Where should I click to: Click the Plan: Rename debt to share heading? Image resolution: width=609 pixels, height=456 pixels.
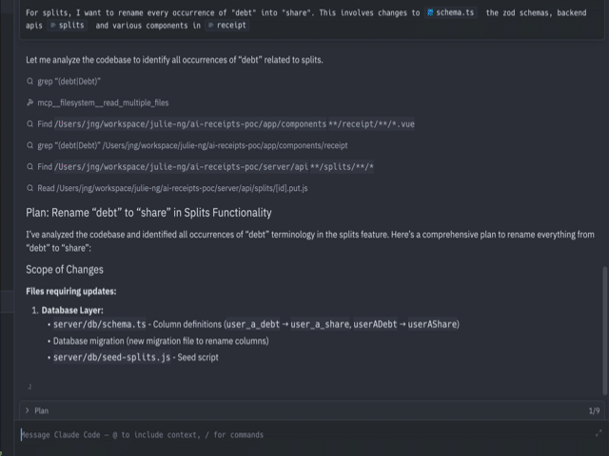pyautogui.click(x=148, y=213)
